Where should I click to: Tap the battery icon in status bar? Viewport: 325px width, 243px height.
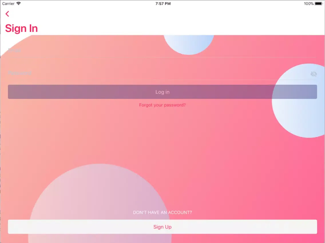(x=318, y=4)
